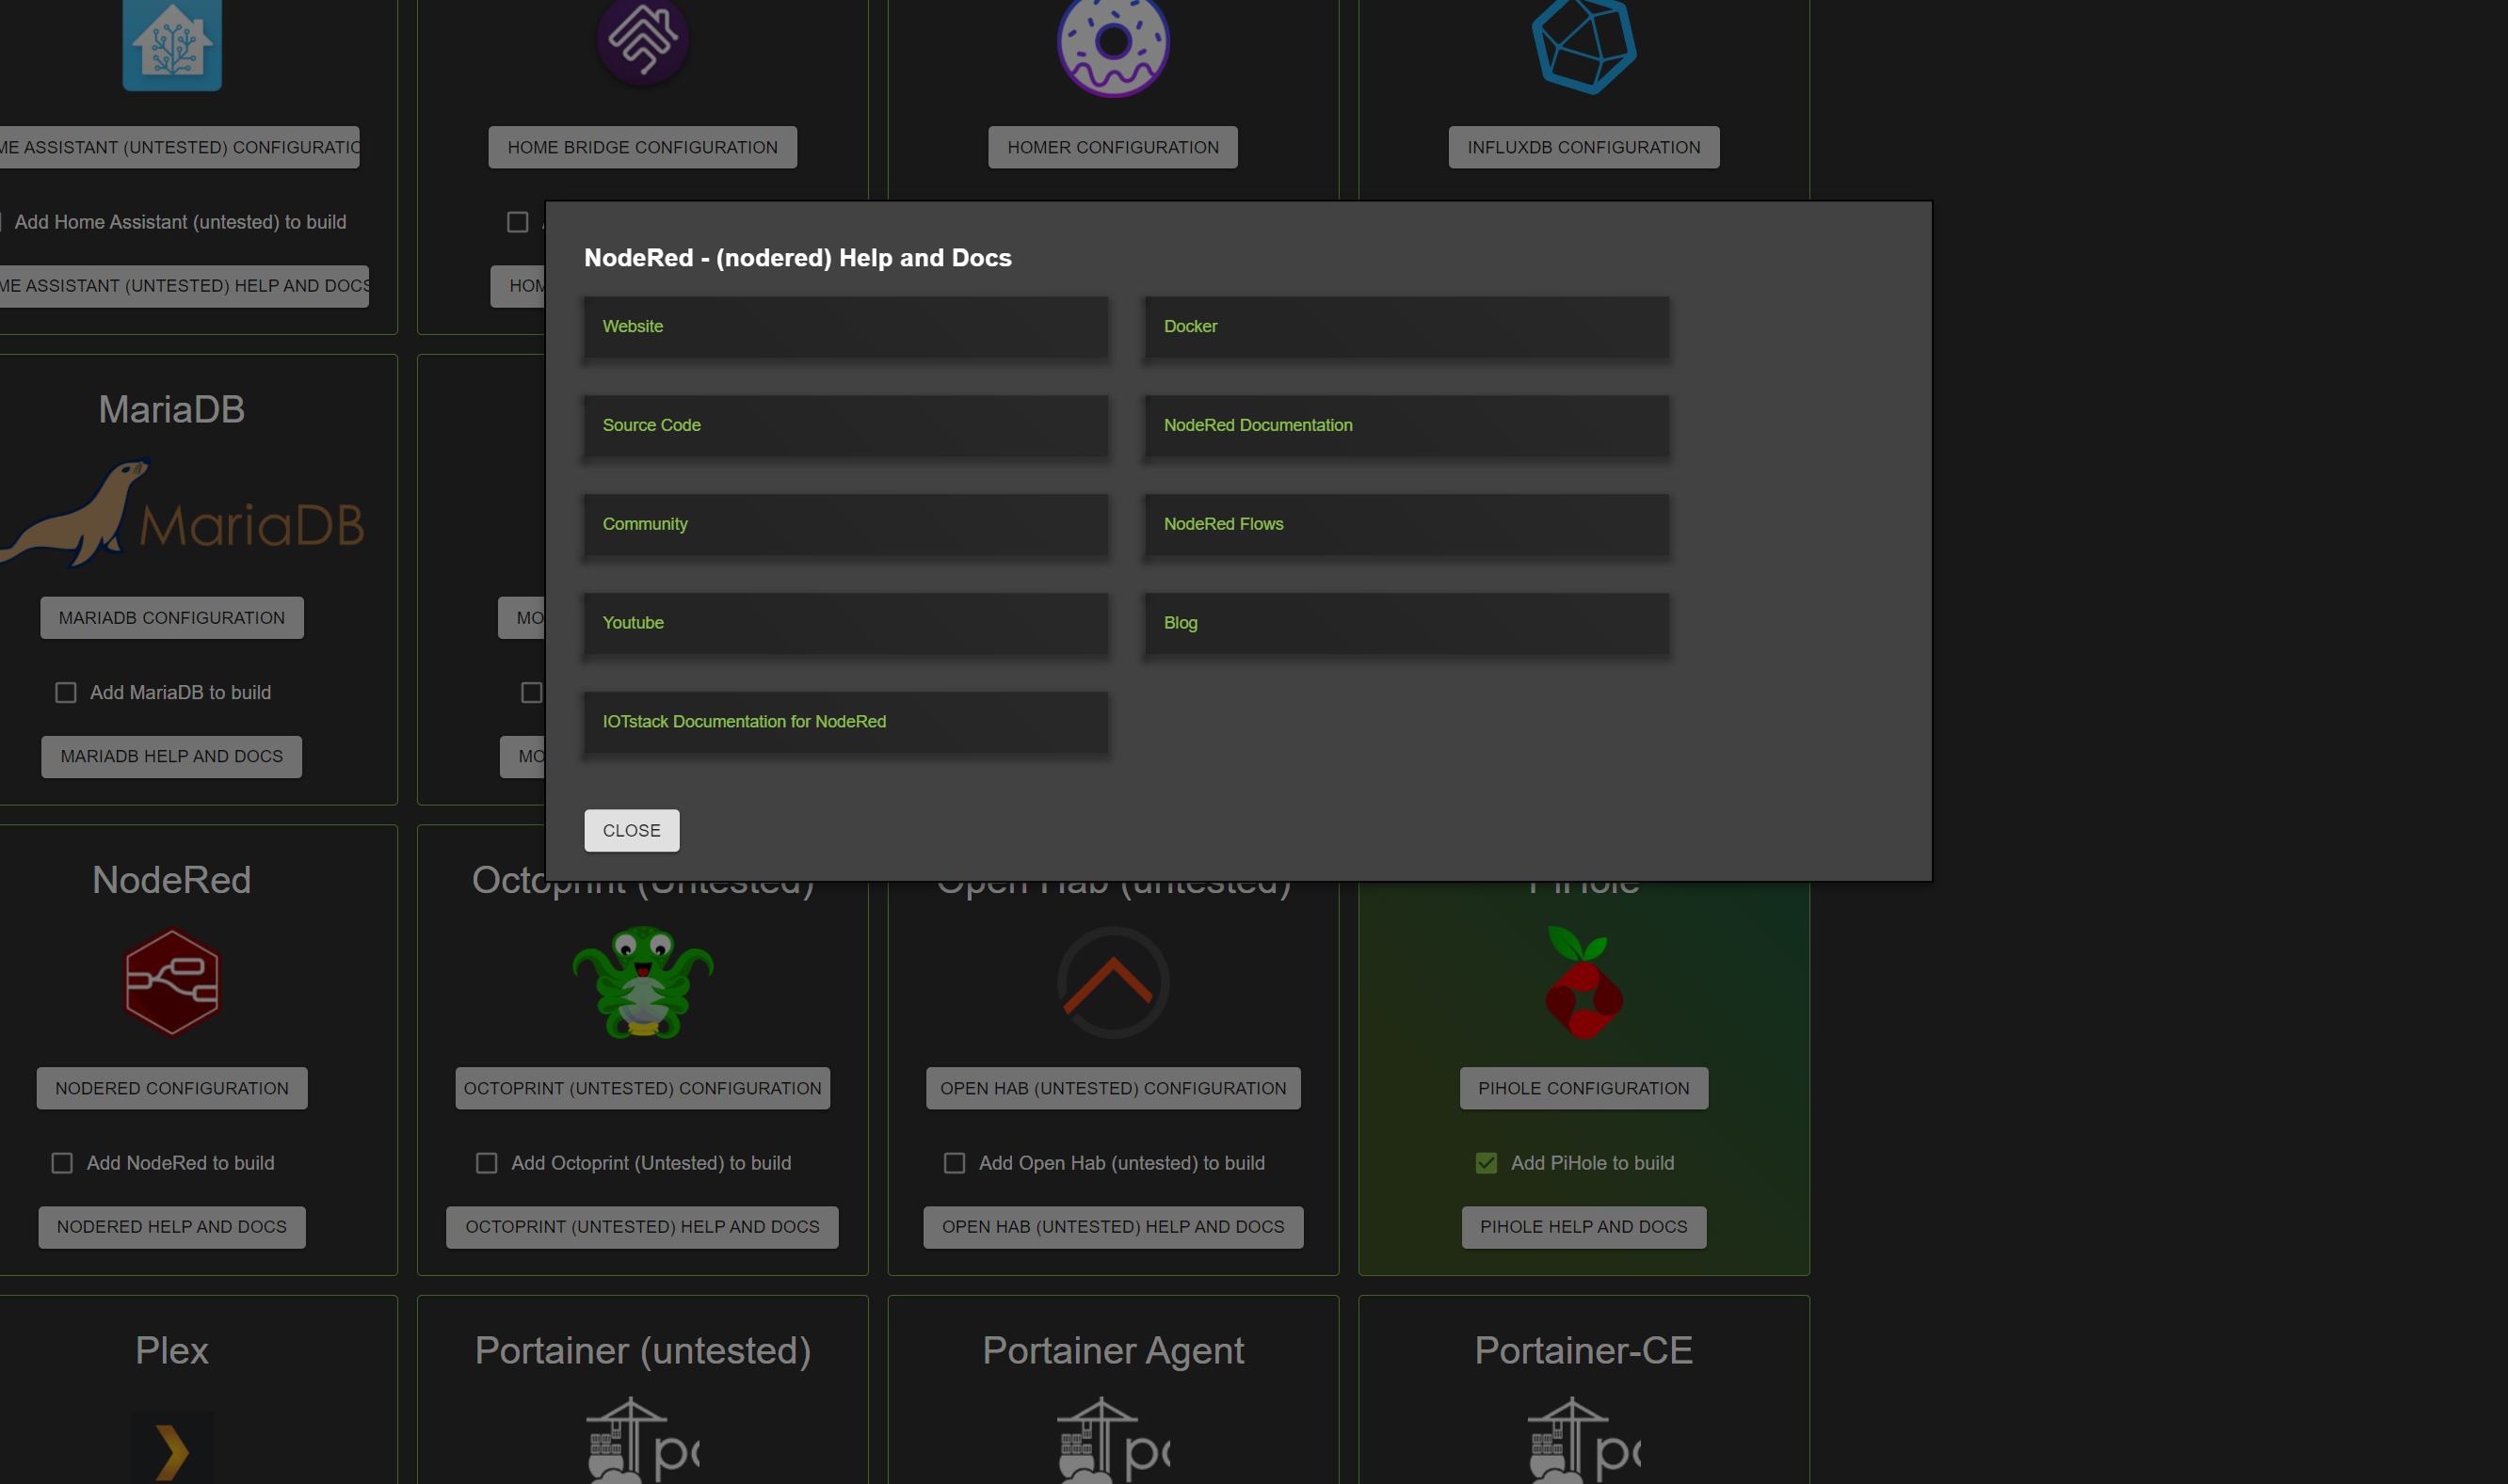Click the NodeRed hexagon logo icon
2508x1484 pixels.
[171, 982]
